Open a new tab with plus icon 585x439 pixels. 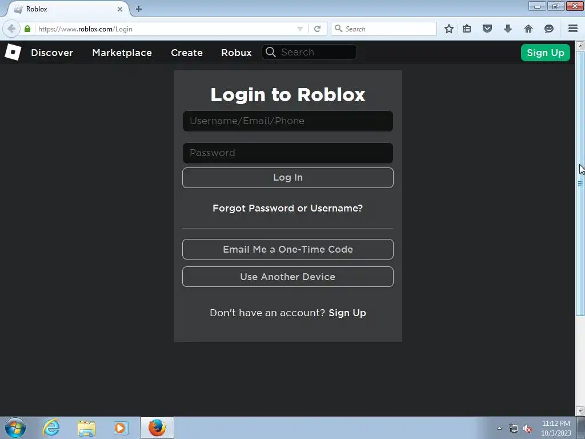coord(139,9)
